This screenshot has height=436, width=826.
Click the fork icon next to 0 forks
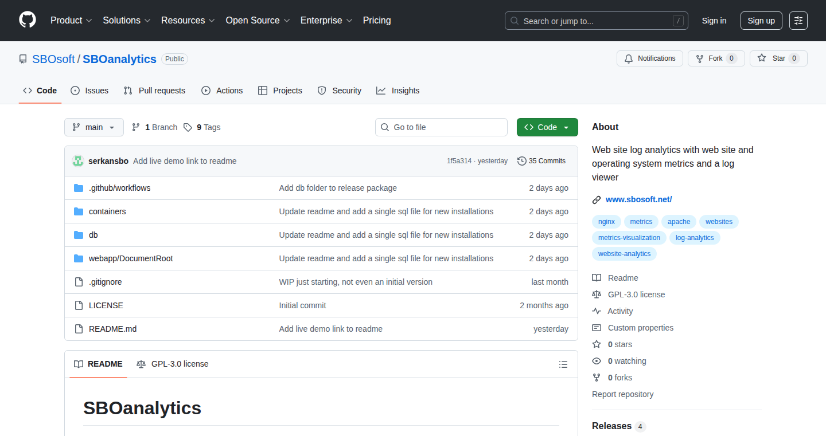coord(597,378)
